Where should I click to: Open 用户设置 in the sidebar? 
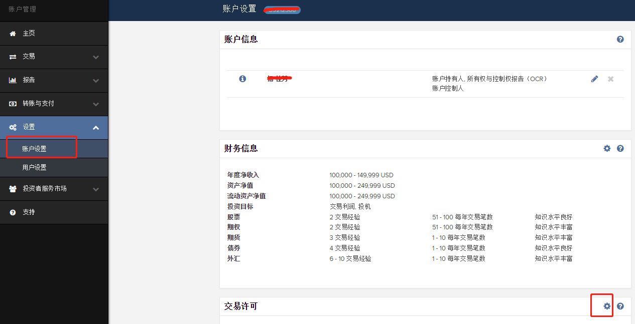click(x=34, y=167)
